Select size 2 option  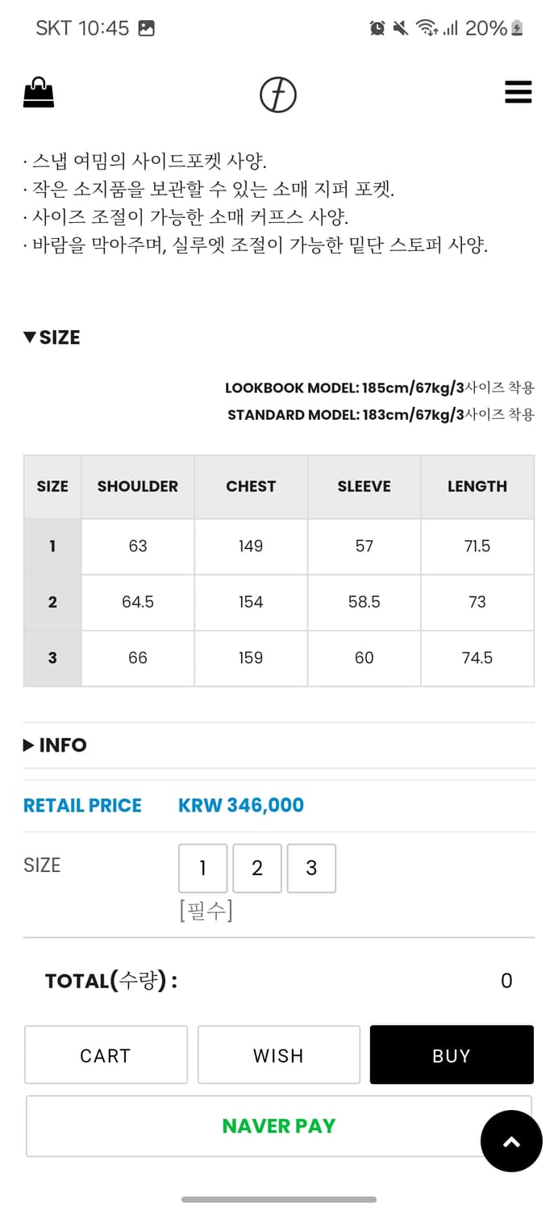(x=257, y=868)
